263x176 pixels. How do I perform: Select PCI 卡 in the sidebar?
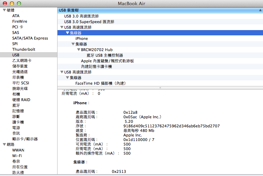18,27
